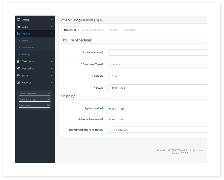Open the Document Type dropdown showing Invoices
Screen dimensions: 224x180
[158, 64]
